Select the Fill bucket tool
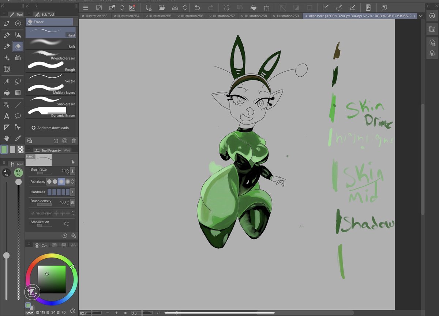 coord(7,93)
